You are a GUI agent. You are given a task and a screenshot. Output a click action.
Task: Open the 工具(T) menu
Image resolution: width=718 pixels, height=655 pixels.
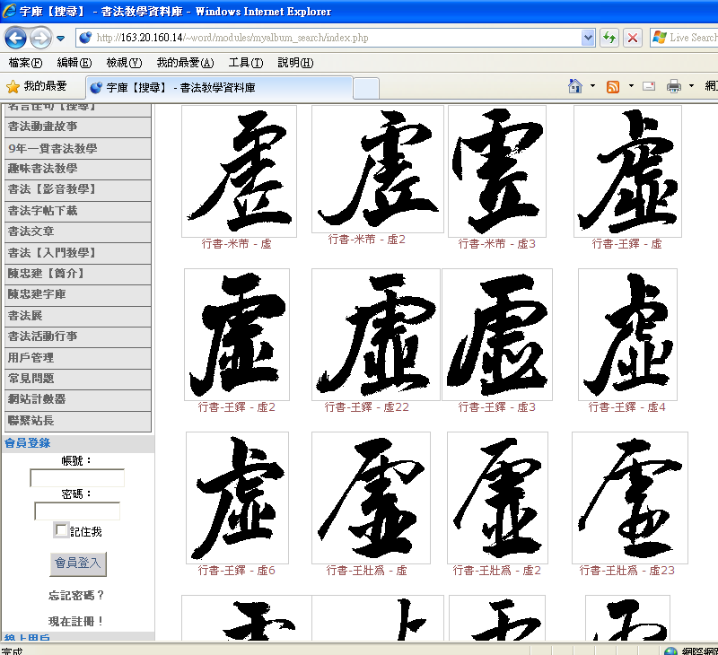click(246, 63)
